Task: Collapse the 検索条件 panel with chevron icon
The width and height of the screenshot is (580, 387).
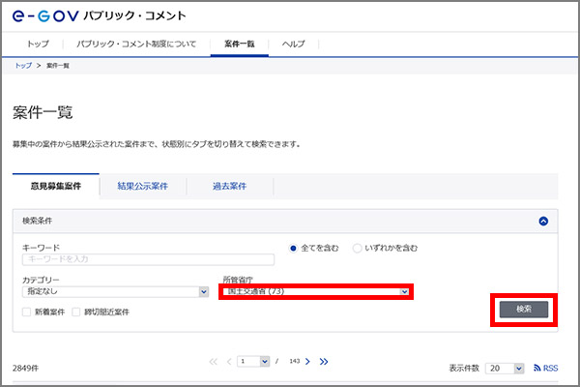Action: point(543,221)
